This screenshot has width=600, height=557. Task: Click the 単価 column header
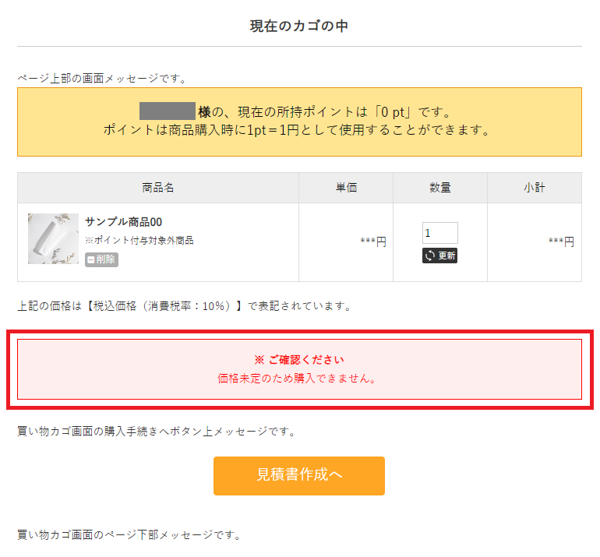[x=346, y=188]
